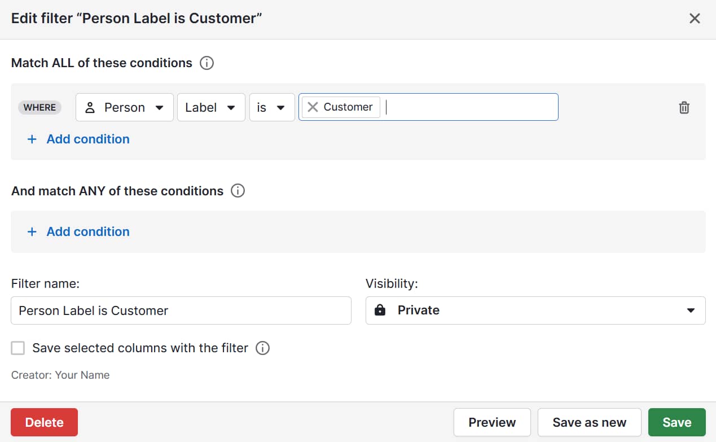The image size is (716, 442).
Task: Click the info icon beside match ANY
Action: (x=238, y=191)
